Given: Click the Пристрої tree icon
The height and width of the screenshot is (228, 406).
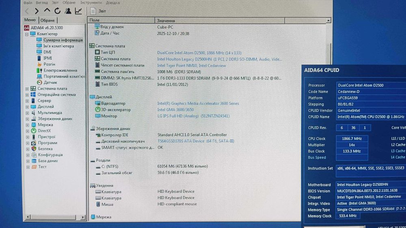Looking at the screenshot, I should point(34,137).
